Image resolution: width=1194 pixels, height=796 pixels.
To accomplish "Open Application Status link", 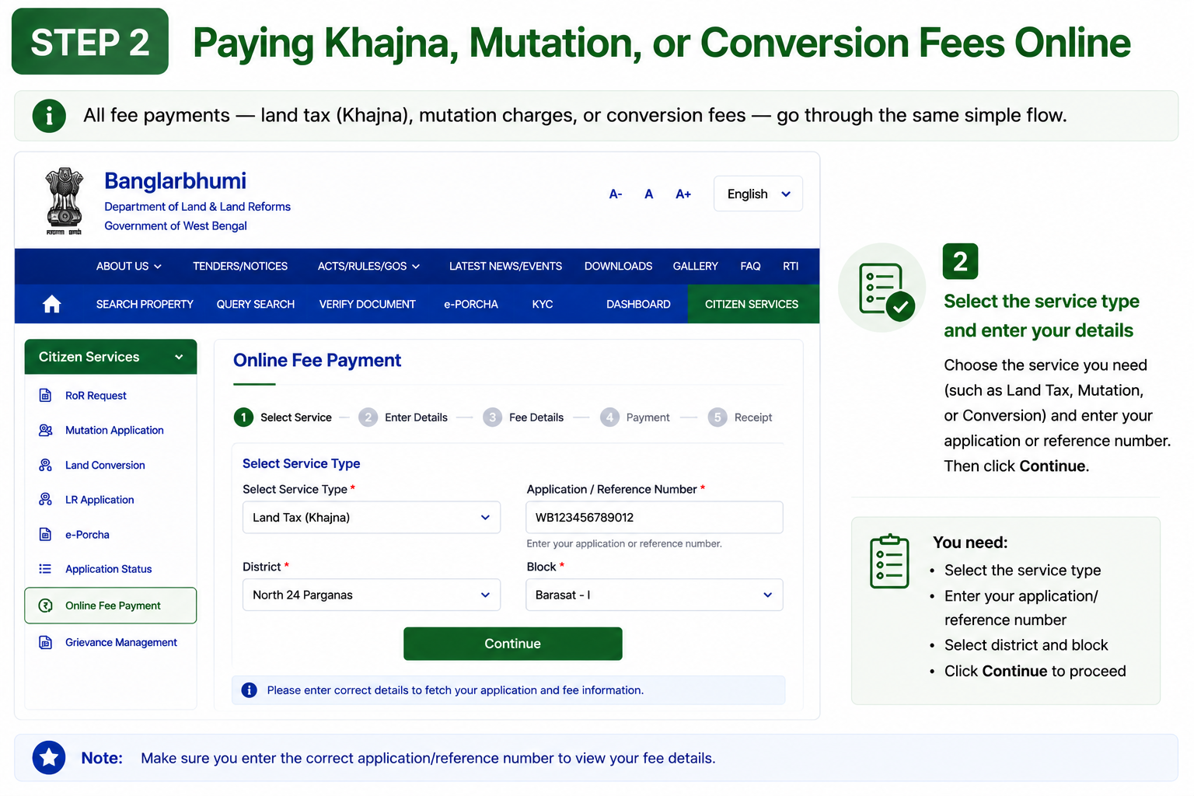I will click(x=109, y=569).
